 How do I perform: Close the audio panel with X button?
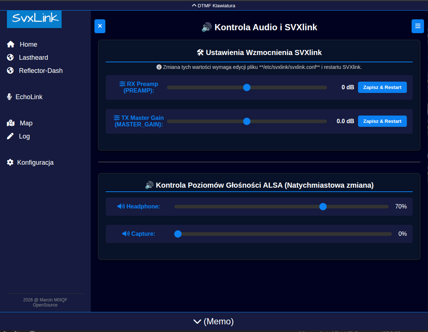tap(100, 26)
